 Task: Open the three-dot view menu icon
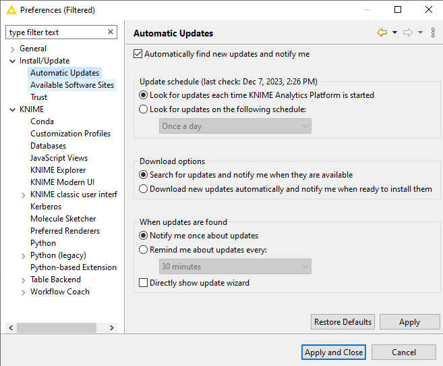[433, 32]
